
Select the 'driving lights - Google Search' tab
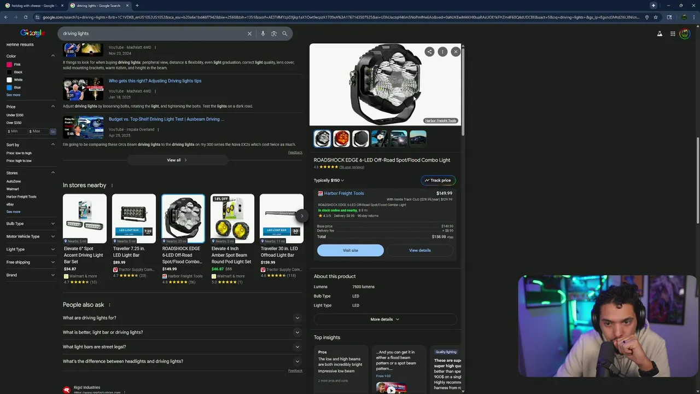tap(98, 5)
